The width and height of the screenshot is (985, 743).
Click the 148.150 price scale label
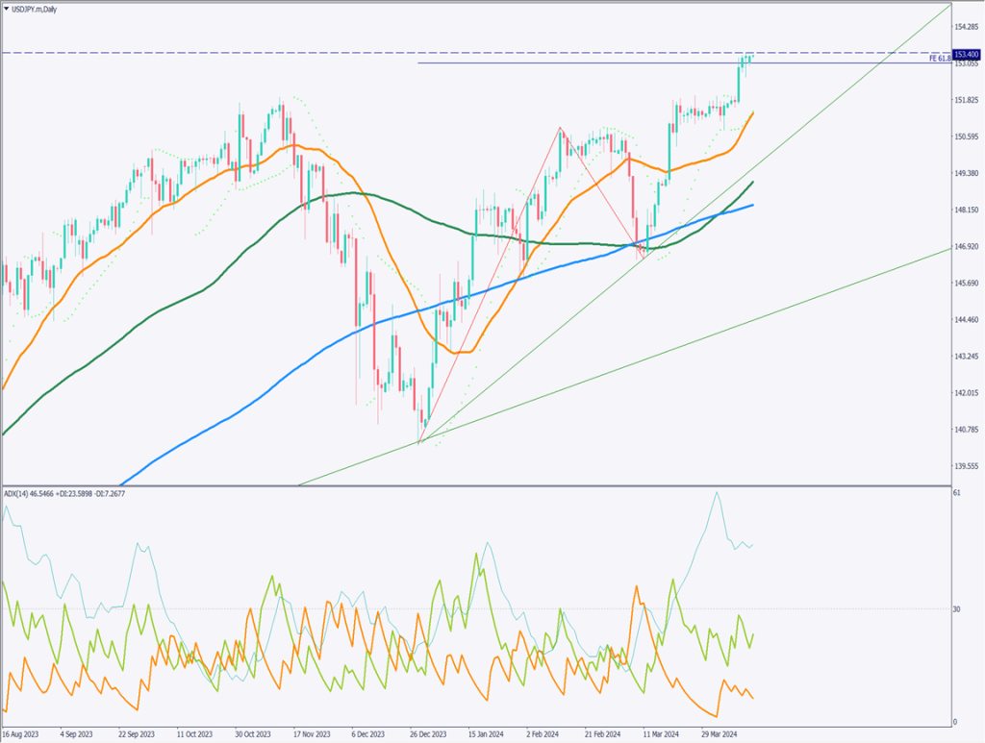click(x=966, y=210)
